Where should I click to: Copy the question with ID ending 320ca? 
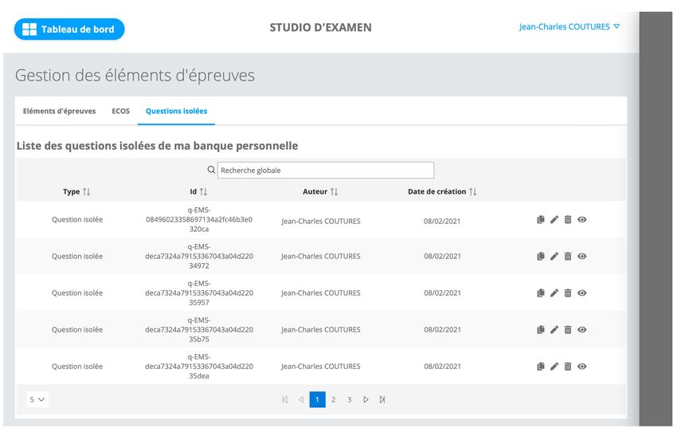point(541,220)
